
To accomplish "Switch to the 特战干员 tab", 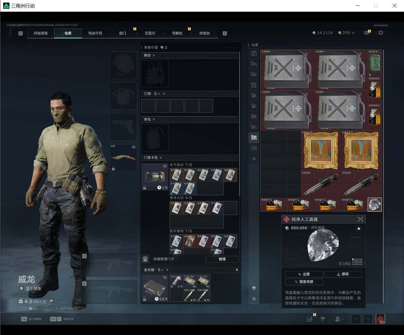I will [x=95, y=33].
